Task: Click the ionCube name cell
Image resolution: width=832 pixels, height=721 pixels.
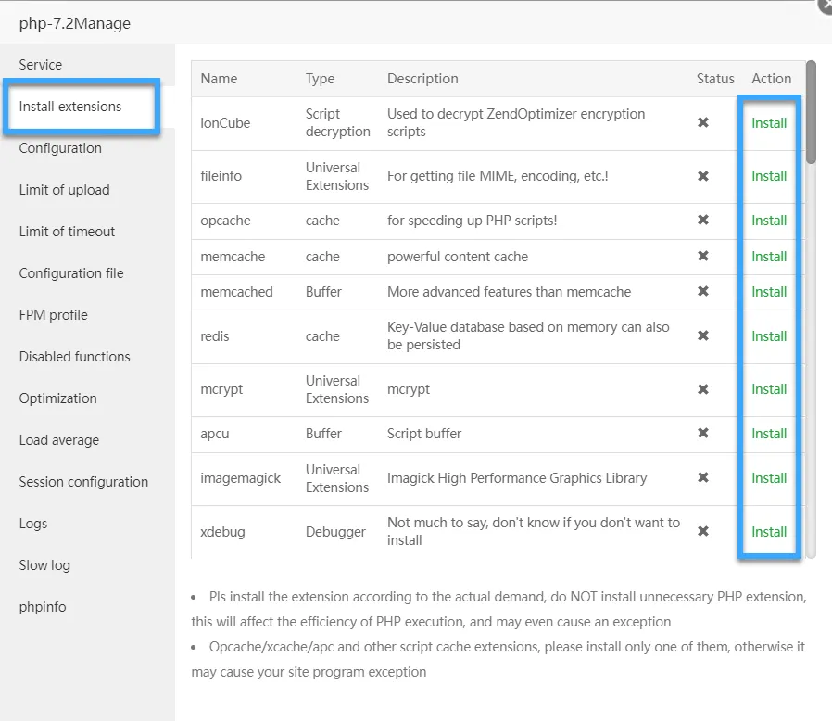Action: [x=225, y=123]
